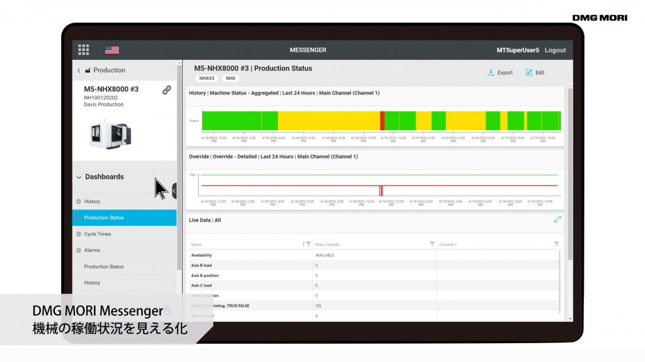Click the Edit button label
The height and width of the screenshot is (362, 645).
(x=540, y=73)
